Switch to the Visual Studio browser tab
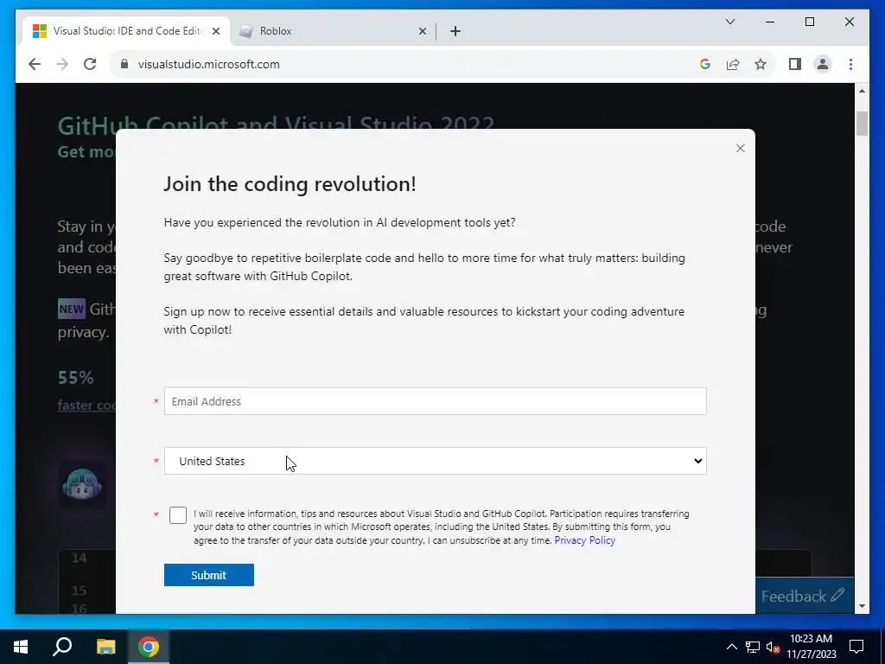The height and width of the screenshot is (664, 885). [x=126, y=31]
